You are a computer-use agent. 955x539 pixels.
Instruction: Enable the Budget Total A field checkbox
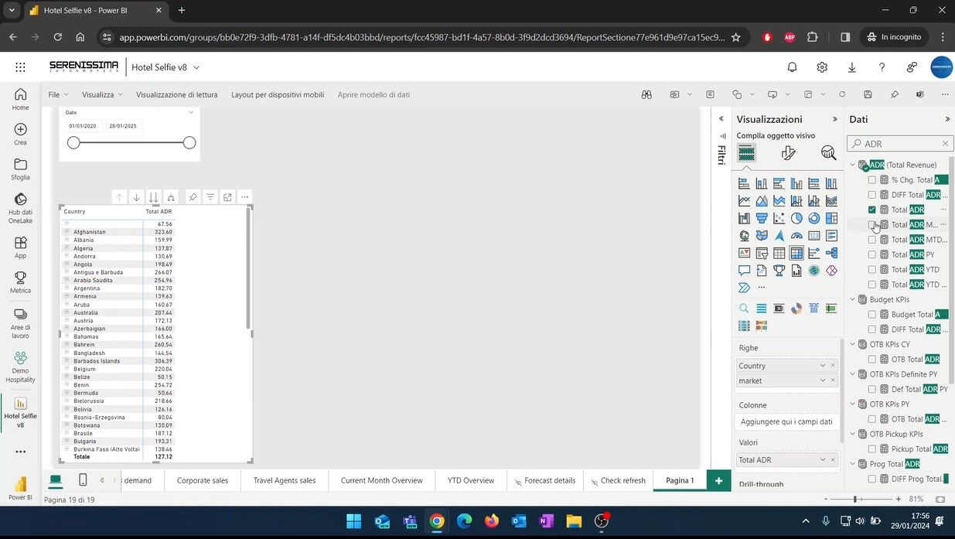[x=872, y=315]
